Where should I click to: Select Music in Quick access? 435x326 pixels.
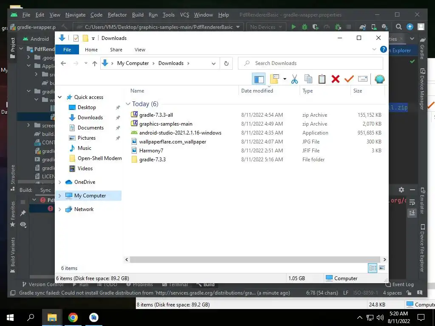(x=85, y=148)
